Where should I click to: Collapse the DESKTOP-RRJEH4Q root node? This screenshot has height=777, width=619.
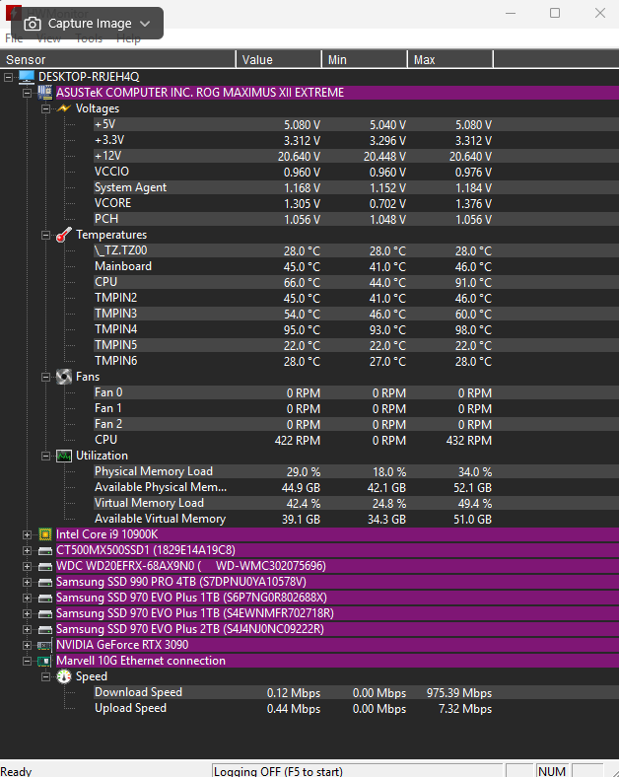click(9, 77)
